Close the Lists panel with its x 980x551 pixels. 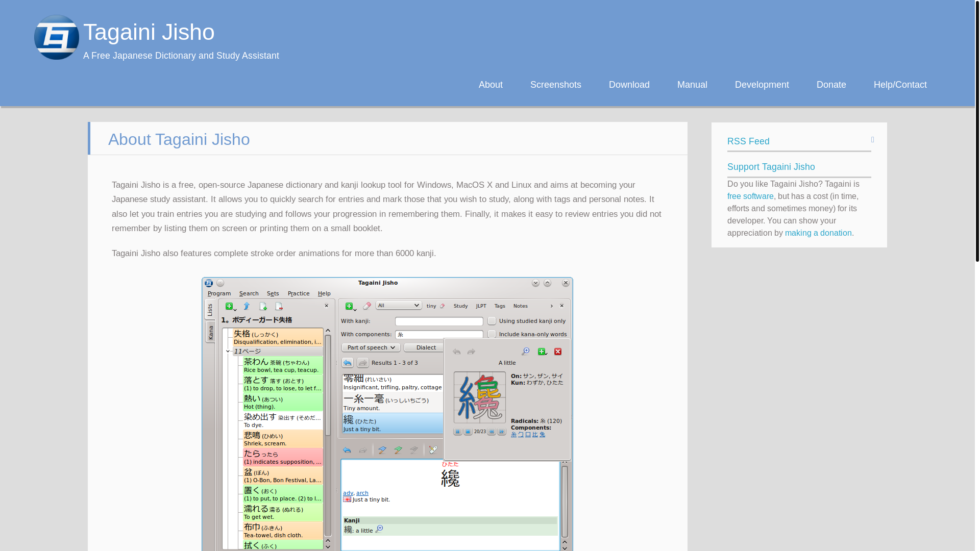click(x=327, y=306)
